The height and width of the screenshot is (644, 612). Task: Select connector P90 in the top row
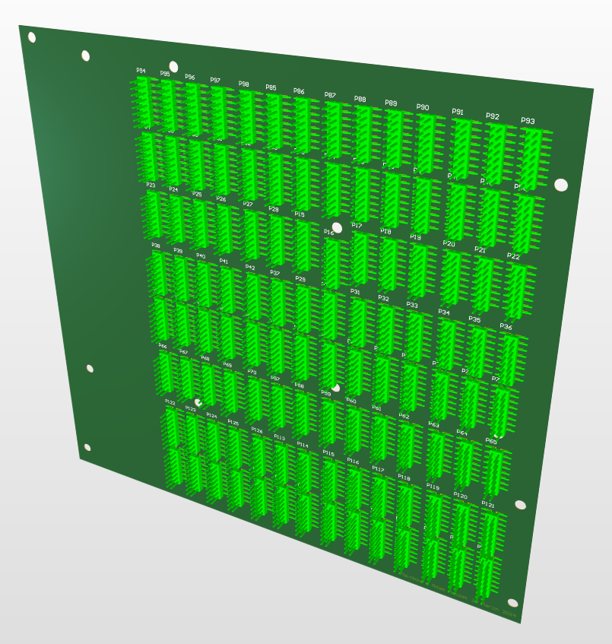tap(426, 142)
